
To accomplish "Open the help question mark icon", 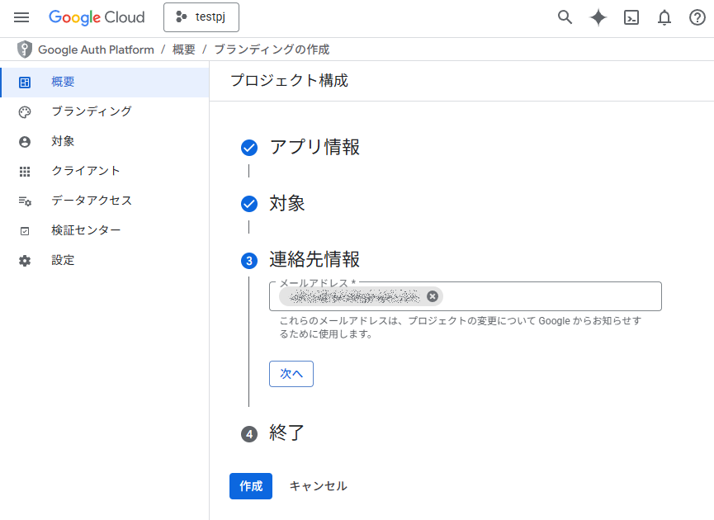I will click(x=697, y=17).
